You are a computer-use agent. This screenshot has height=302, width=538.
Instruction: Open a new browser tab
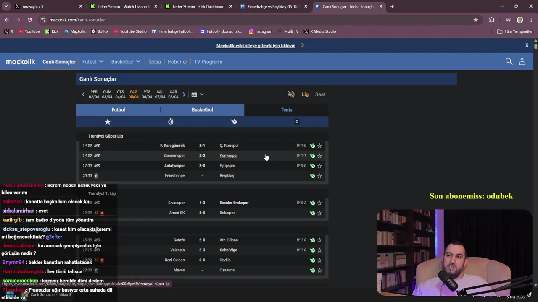[392, 7]
